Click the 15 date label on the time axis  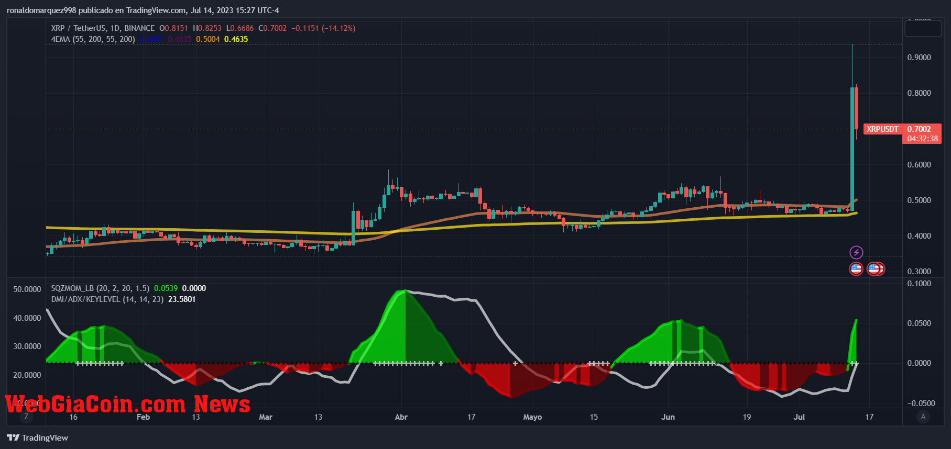click(x=594, y=417)
